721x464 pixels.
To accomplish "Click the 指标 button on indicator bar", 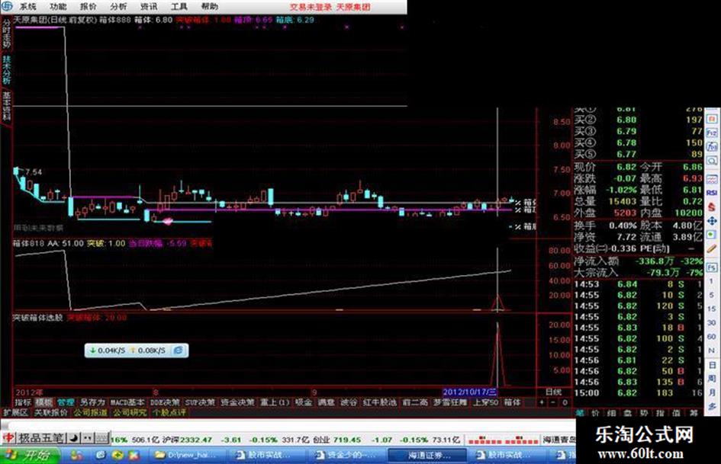I will tap(23, 402).
